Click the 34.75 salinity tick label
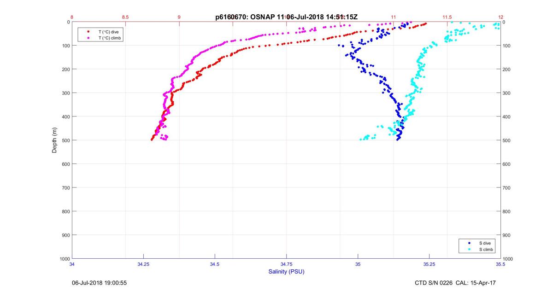The width and height of the screenshot is (553, 291). click(x=286, y=264)
